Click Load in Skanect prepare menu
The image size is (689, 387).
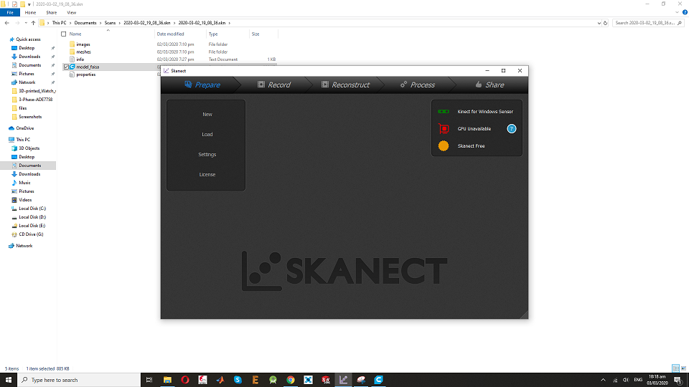click(207, 134)
